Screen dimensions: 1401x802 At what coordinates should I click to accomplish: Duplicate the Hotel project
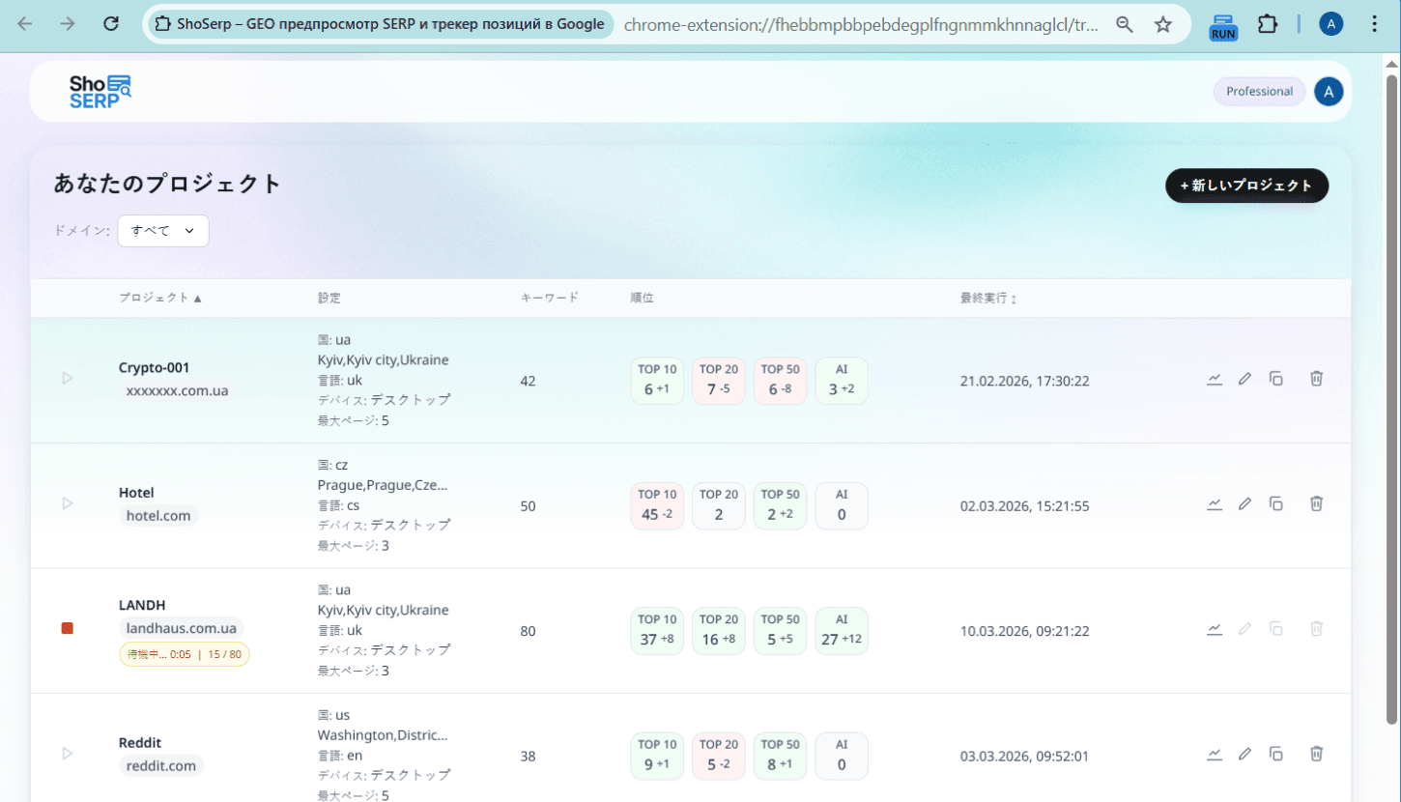click(x=1275, y=503)
